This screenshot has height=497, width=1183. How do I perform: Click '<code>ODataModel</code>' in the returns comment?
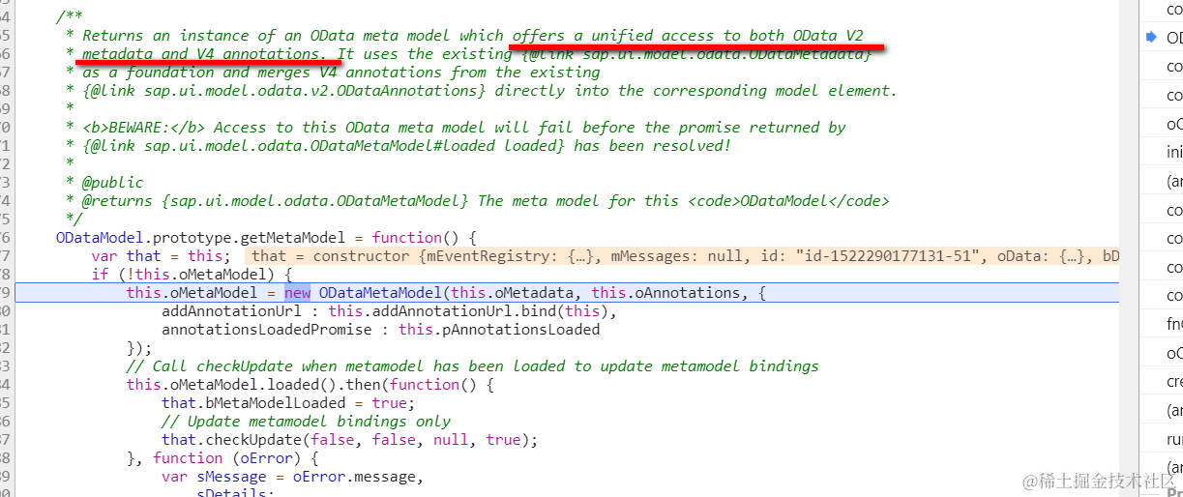[788, 200]
